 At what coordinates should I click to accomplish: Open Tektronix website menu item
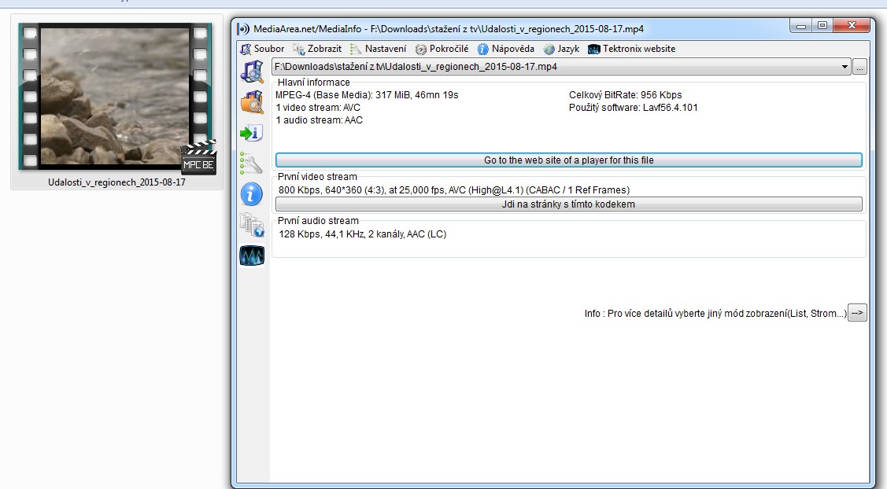632,49
